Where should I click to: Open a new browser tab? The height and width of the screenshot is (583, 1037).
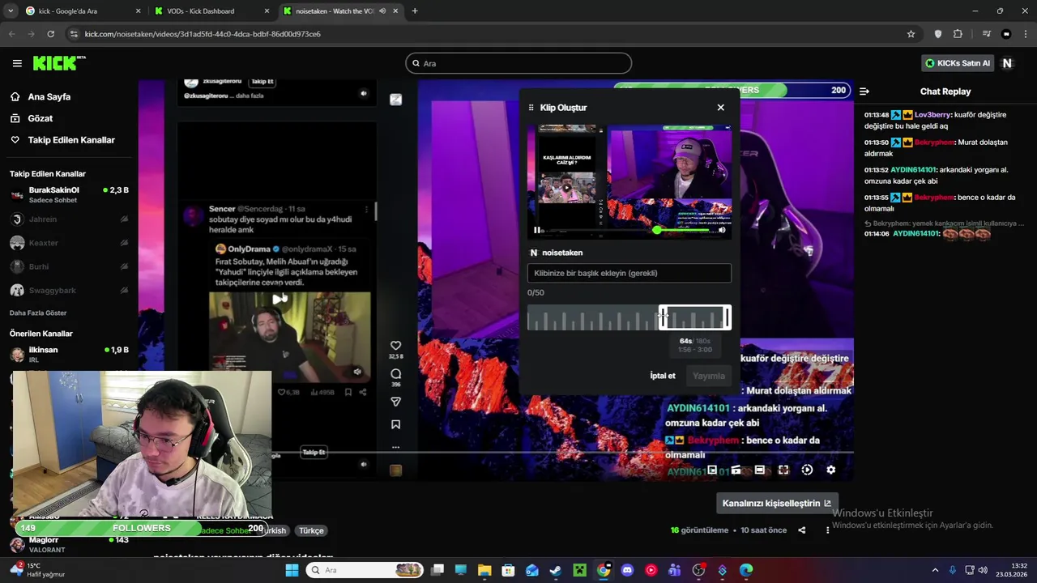[x=415, y=11]
